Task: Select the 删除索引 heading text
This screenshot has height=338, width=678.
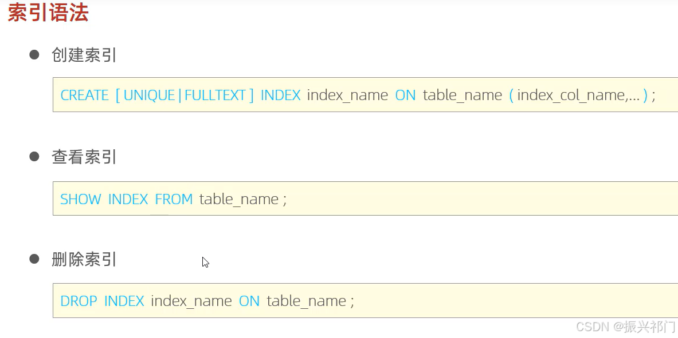Action: pos(84,259)
